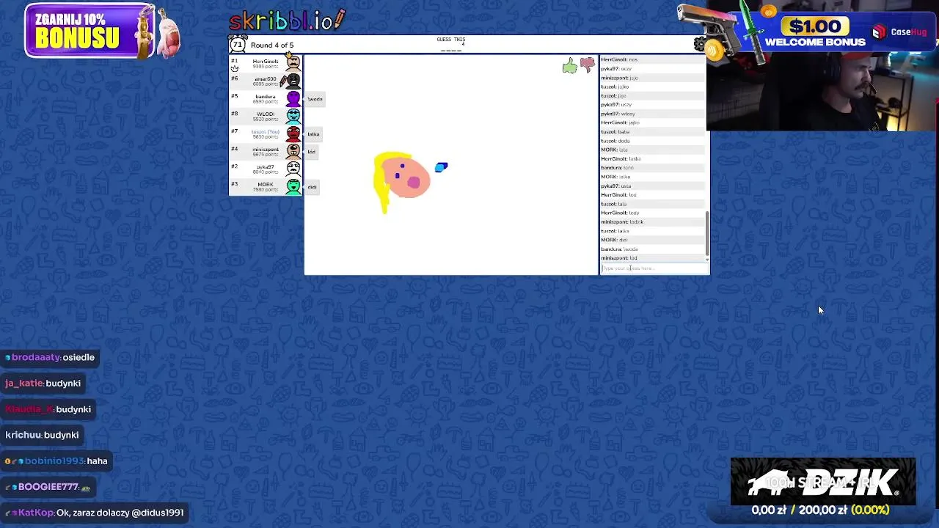
Task: Click the blue shape drawn on canvas
Action: tap(441, 167)
